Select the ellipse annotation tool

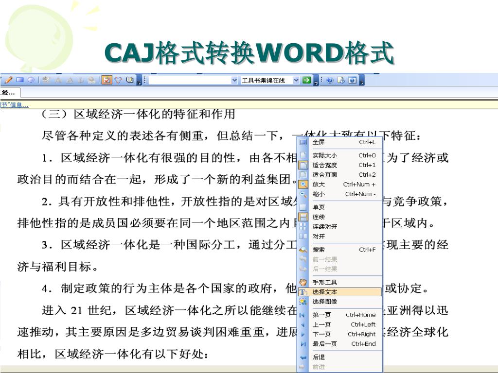pyautogui.click(x=31, y=80)
